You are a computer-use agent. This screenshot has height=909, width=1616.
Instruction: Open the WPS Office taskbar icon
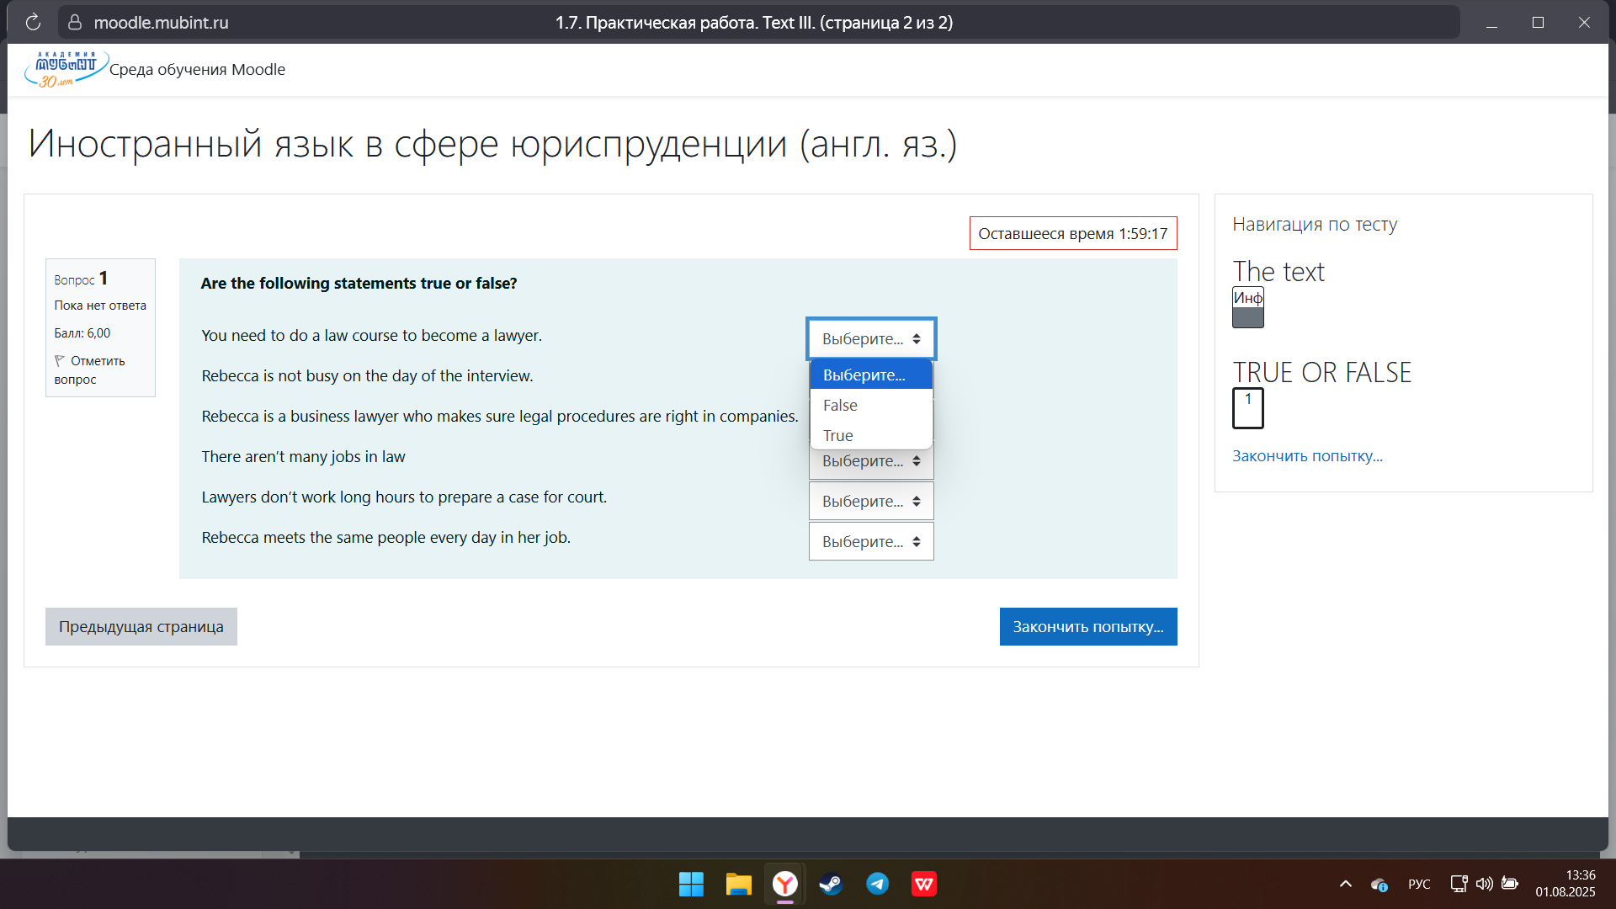[924, 884]
